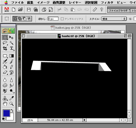Click the ぼかし feather input field
The height and width of the screenshot is (128, 136).
click(53, 19)
